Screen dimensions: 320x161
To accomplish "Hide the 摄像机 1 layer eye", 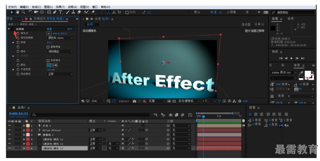I will coord(9,135).
